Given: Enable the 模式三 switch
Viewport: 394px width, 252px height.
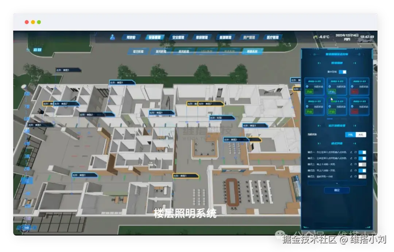Looking at the screenshot, I should (362, 164).
